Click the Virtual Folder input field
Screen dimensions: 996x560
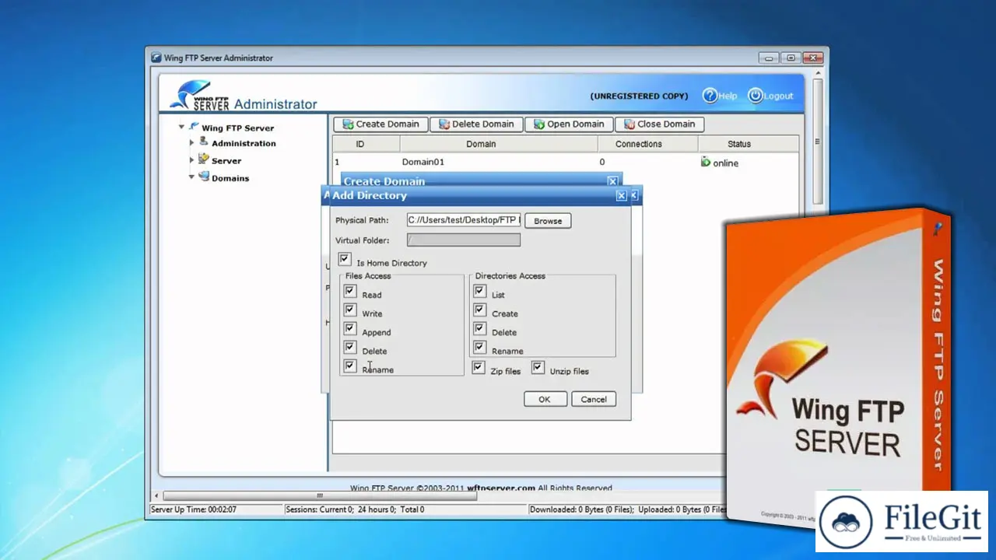click(x=464, y=240)
